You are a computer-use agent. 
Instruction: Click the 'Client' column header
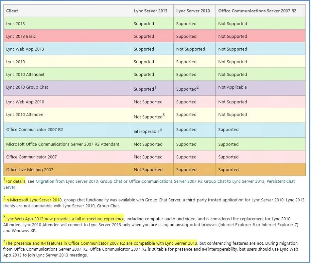pos(67,11)
